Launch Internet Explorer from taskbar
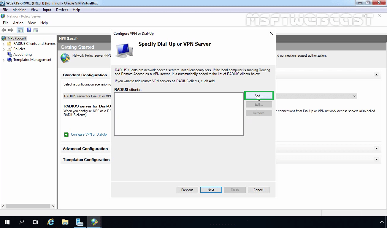Viewport: 387px width, 228px height. pyautogui.click(x=51, y=222)
